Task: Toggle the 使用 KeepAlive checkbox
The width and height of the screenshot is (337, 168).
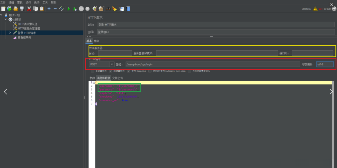Action: pyautogui.click(x=129, y=71)
